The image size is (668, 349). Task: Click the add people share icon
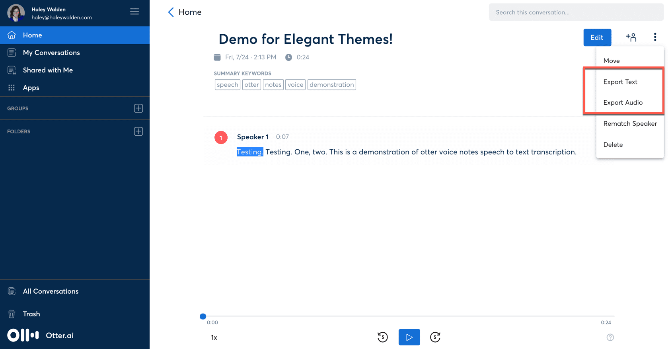(x=631, y=37)
